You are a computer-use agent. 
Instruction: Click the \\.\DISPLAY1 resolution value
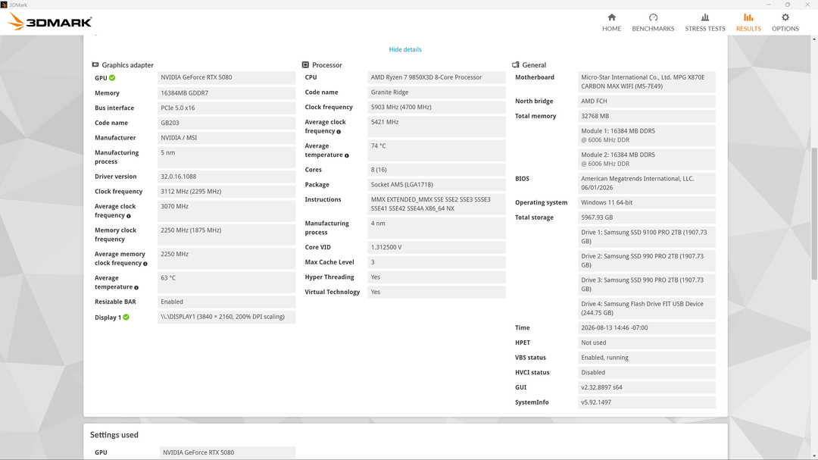point(226,317)
